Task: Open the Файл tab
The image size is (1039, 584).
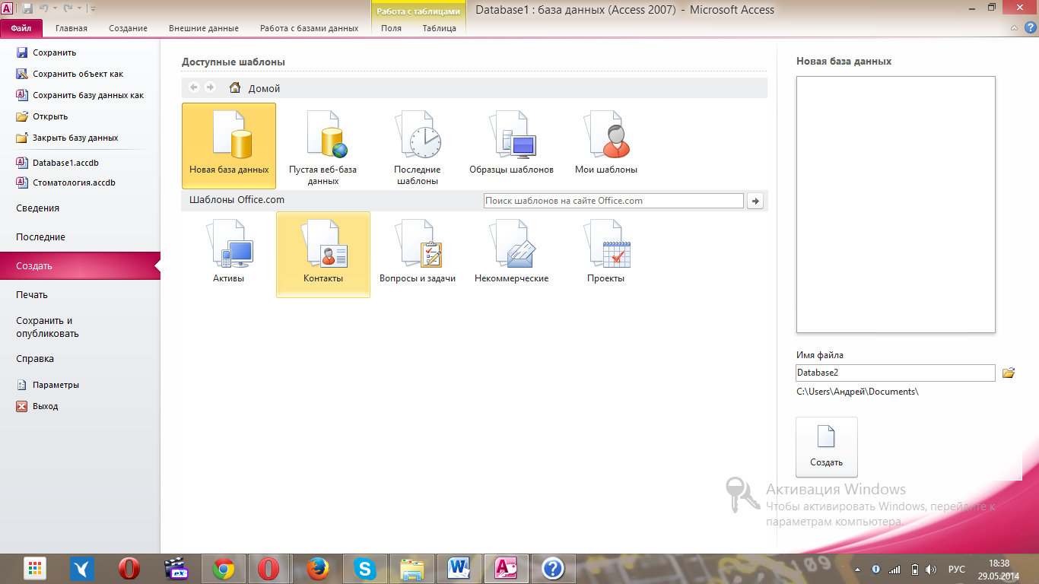Action: [x=21, y=28]
